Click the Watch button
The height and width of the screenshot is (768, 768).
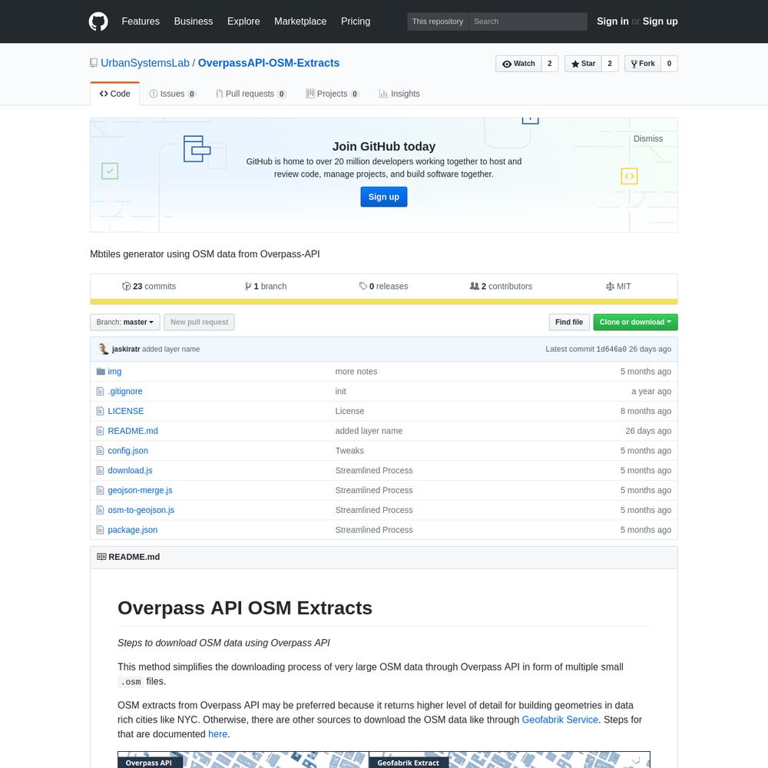[518, 64]
